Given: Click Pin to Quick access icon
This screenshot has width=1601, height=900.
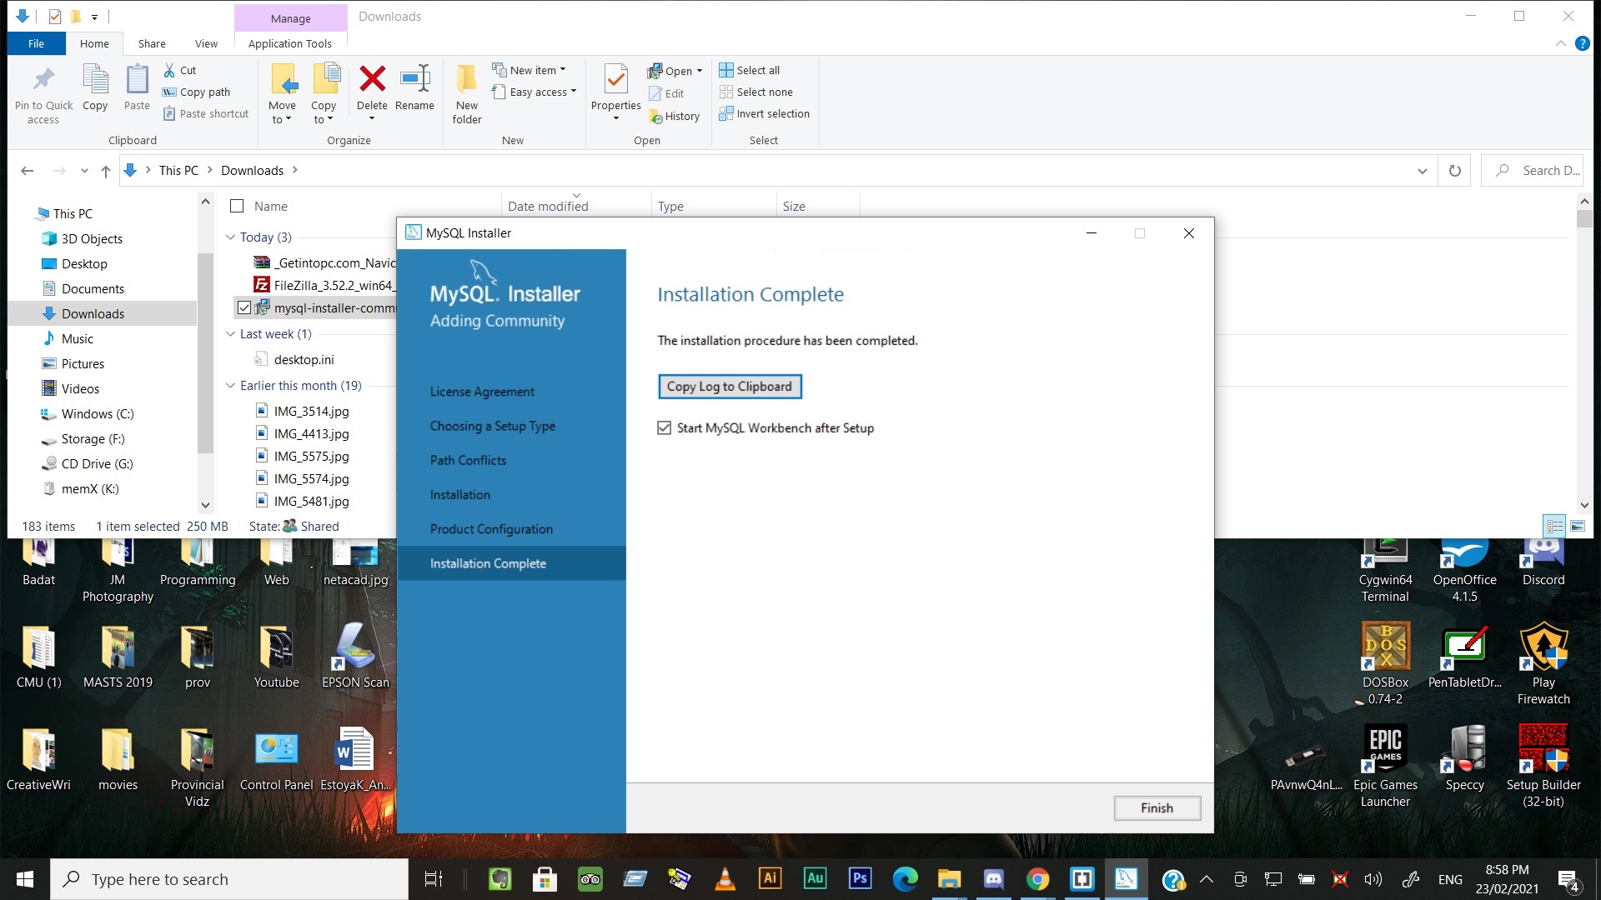Looking at the screenshot, I should (43, 80).
